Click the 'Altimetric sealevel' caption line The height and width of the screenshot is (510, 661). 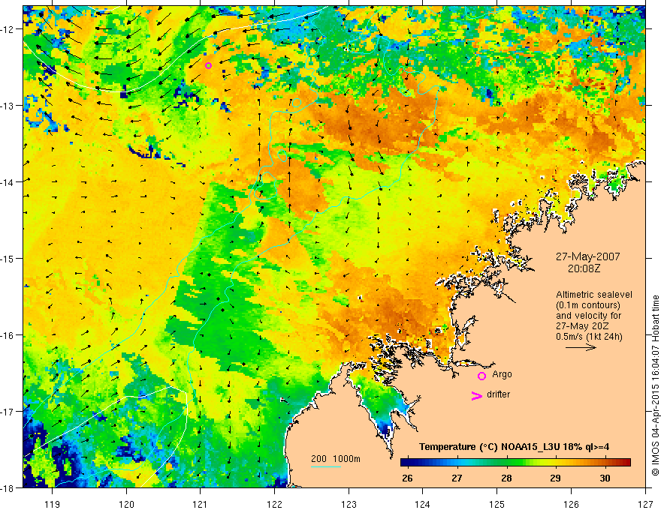click(x=594, y=295)
